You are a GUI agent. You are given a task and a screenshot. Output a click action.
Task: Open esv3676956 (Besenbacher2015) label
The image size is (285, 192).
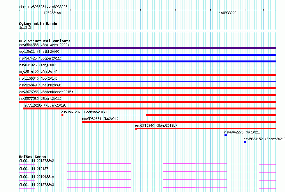46,92
